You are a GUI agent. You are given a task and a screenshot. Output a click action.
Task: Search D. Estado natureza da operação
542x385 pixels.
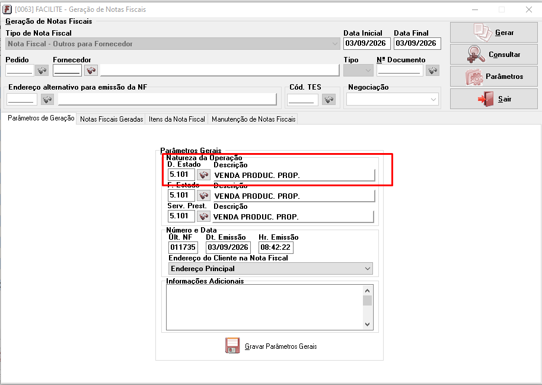click(x=203, y=174)
